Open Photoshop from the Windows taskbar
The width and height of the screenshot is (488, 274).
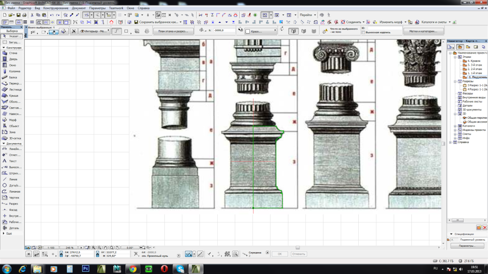click(x=85, y=269)
